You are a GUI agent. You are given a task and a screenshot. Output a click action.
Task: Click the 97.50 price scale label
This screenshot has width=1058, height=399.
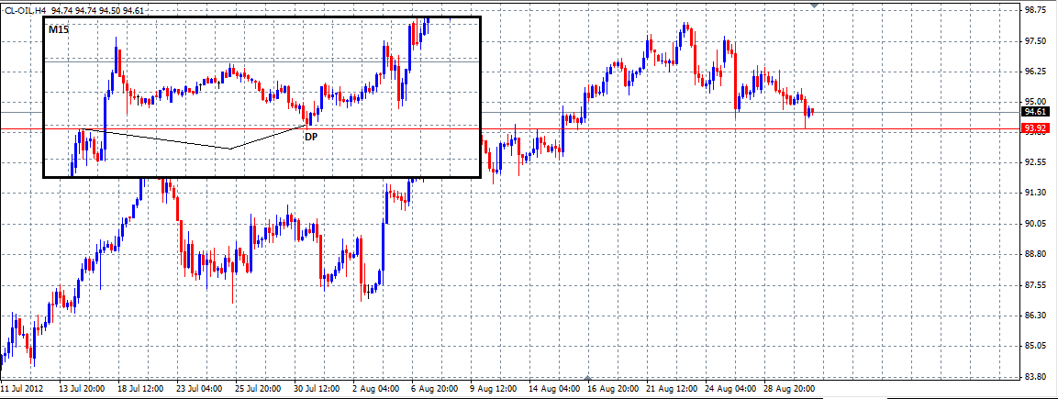[1035, 41]
